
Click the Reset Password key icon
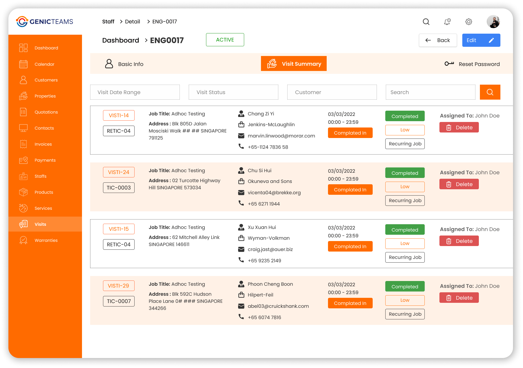click(x=449, y=64)
